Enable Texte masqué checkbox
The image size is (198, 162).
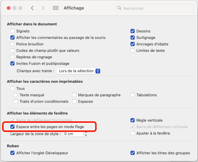tap(16, 95)
